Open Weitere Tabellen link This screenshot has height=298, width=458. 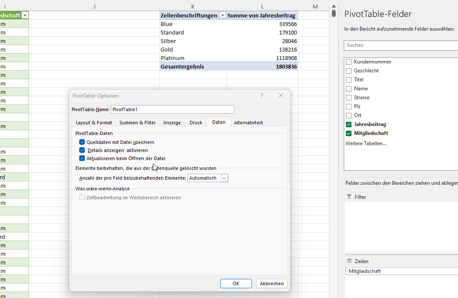click(366, 143)
